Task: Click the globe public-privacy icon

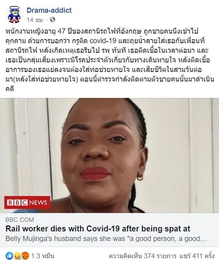Action: 52,20
